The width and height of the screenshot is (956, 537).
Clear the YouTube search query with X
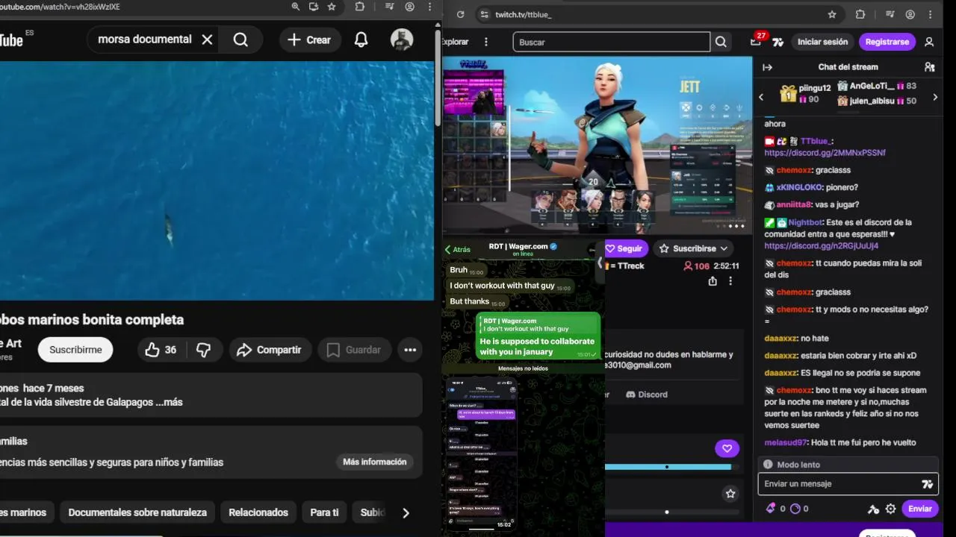tap(207, 40)
